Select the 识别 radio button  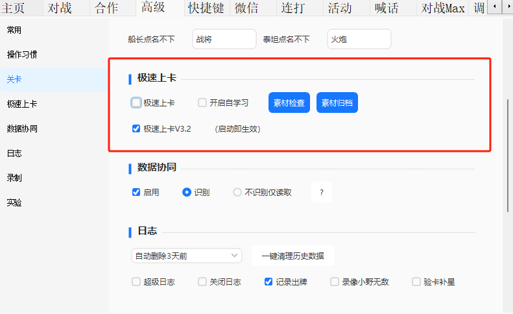coord(187,192)
